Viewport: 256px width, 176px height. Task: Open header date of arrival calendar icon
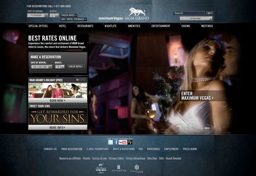(x=46, y=15)
